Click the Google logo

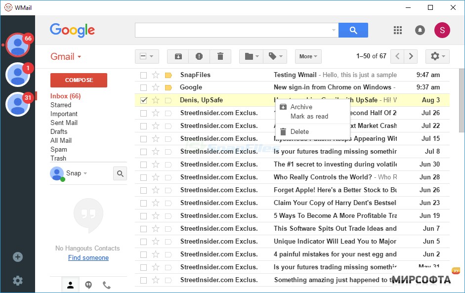click(x=72, y=30)
